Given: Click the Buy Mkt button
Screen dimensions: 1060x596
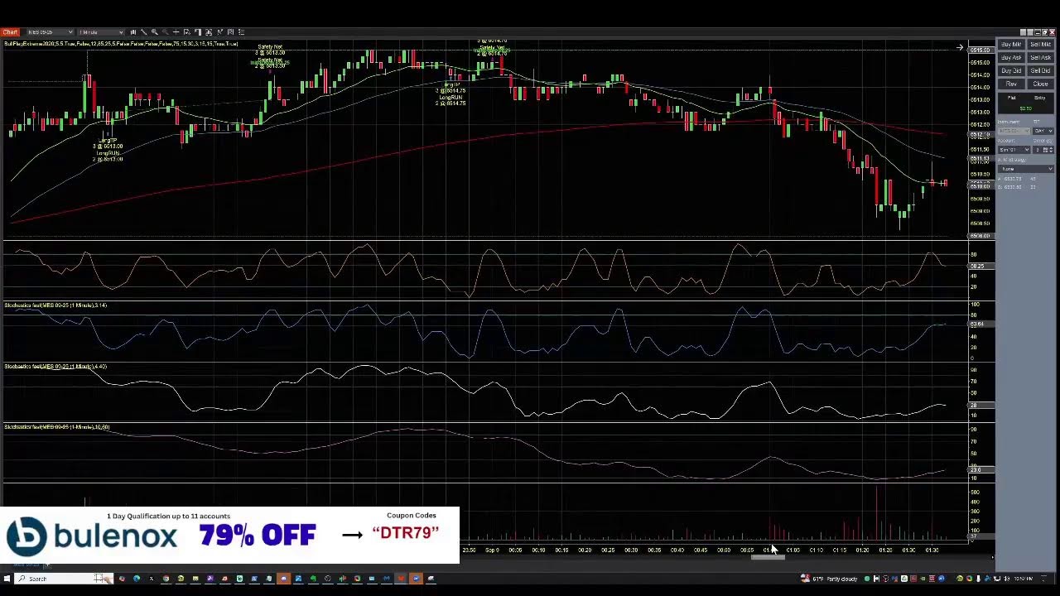Looking at the screenshot, I should tap(1011, 44).
